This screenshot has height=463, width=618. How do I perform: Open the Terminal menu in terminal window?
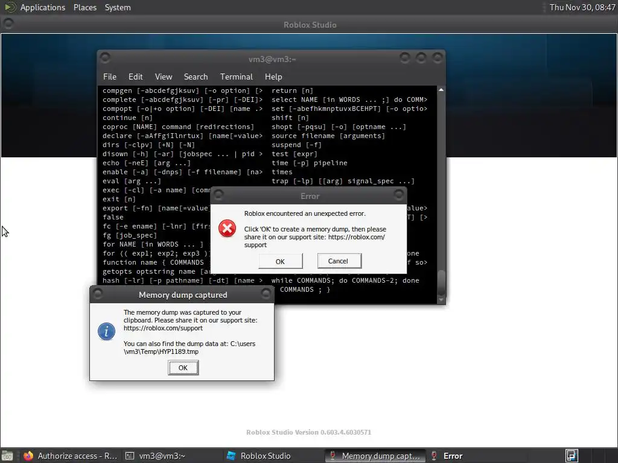[x=236, y=77]
